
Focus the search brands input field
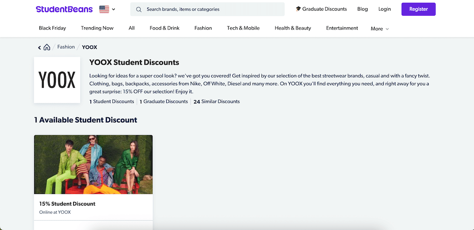pyautogui.click(x=213, y=9)
